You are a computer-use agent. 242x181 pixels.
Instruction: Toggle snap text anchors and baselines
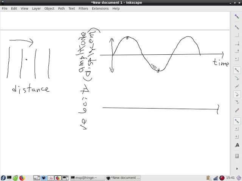(x=237, y=145)
